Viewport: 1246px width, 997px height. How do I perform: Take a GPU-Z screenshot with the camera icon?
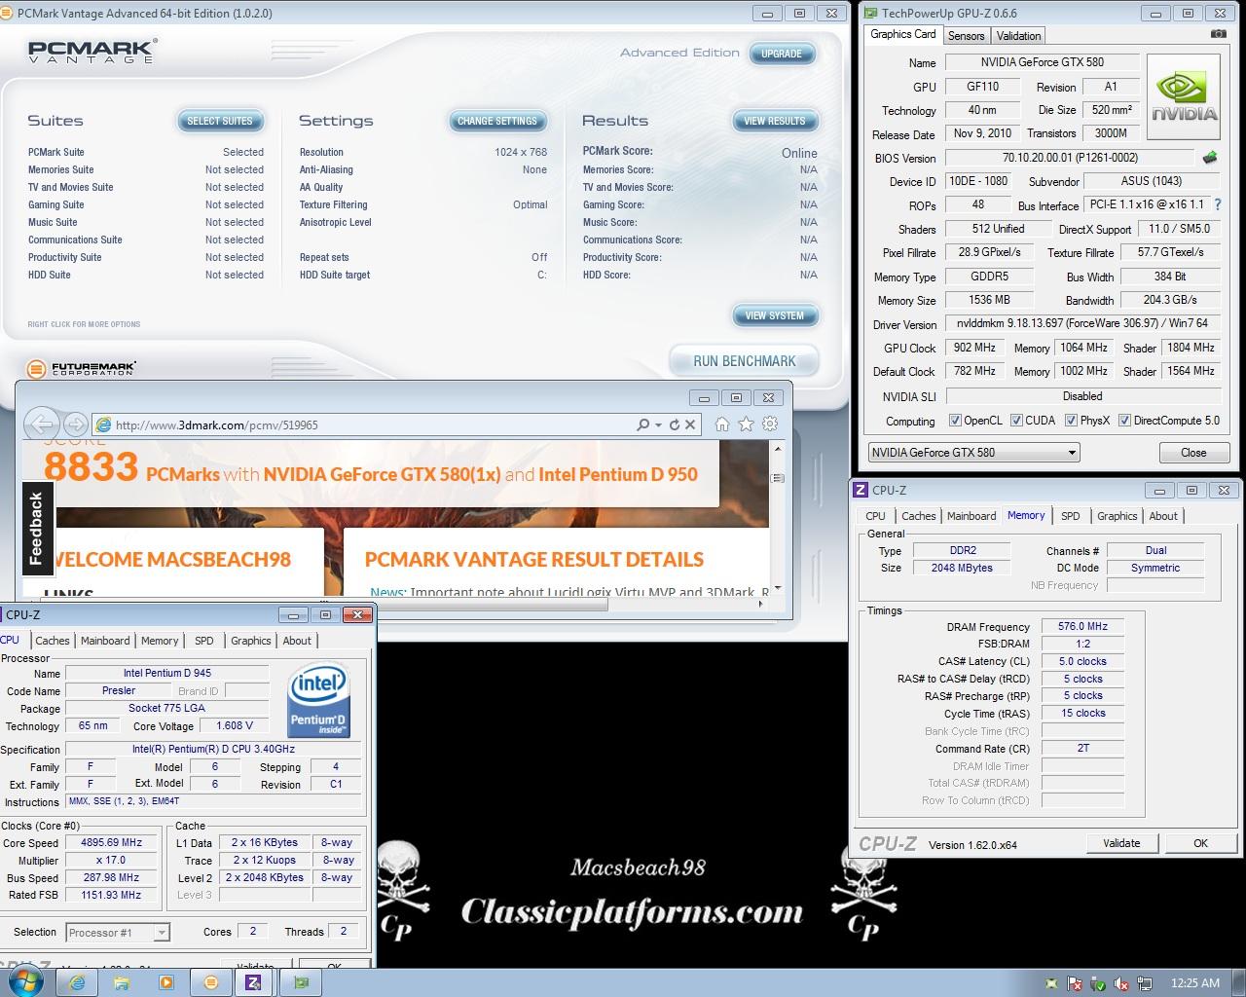click(1219, 34)
